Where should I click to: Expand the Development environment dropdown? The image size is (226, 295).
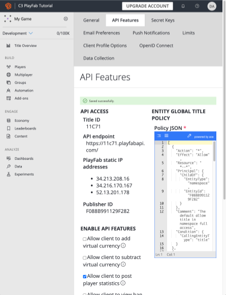tap(18, 33)
